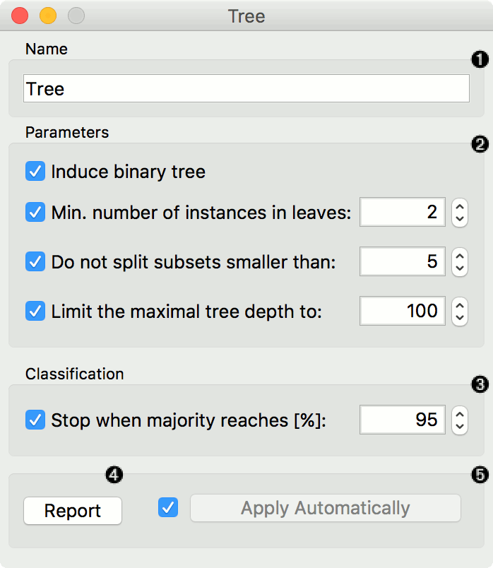Decrease min. instances in leaves value
Viewport: 493px width, 568px height.
(460, 218)
